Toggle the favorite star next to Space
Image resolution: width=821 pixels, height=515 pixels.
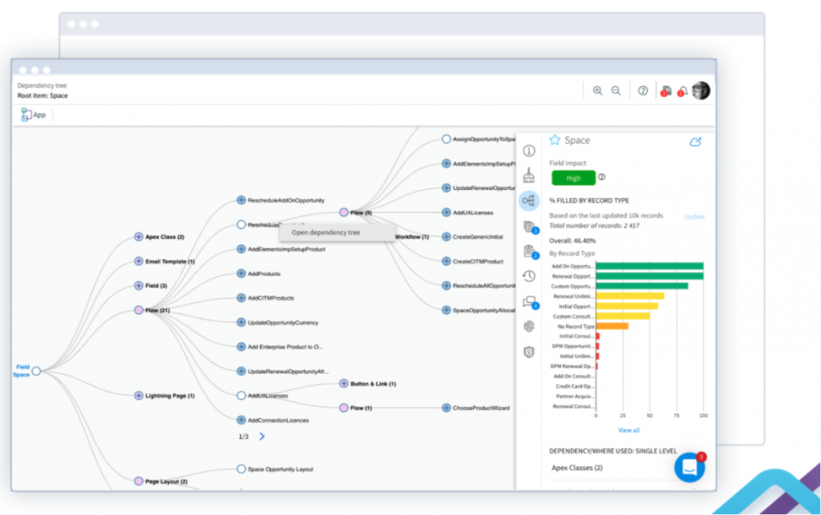coord(554,141)
